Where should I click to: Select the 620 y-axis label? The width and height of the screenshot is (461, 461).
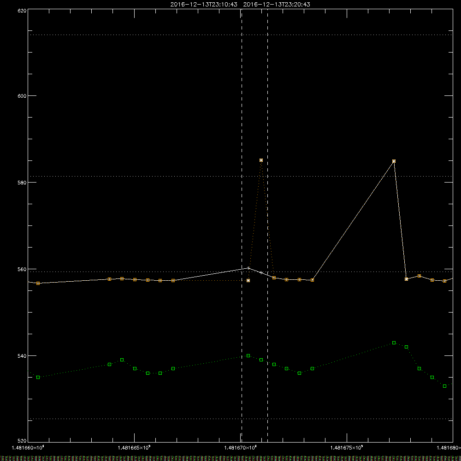[22, 11]
